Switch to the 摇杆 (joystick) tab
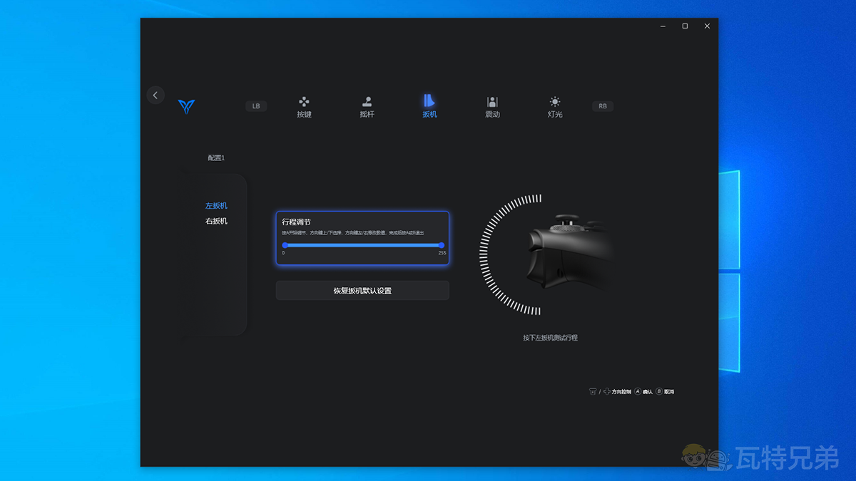The image size is (856, 481). pos(367,106)
